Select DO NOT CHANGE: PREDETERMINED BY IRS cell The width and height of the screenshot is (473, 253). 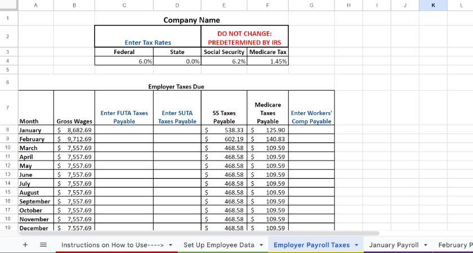(244, 37)
